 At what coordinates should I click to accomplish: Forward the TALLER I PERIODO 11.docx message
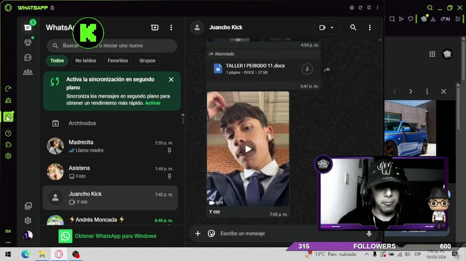coord(327,70)
